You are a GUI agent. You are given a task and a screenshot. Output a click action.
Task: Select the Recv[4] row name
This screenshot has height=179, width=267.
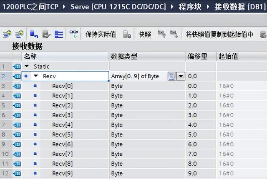tap(62, 124)
